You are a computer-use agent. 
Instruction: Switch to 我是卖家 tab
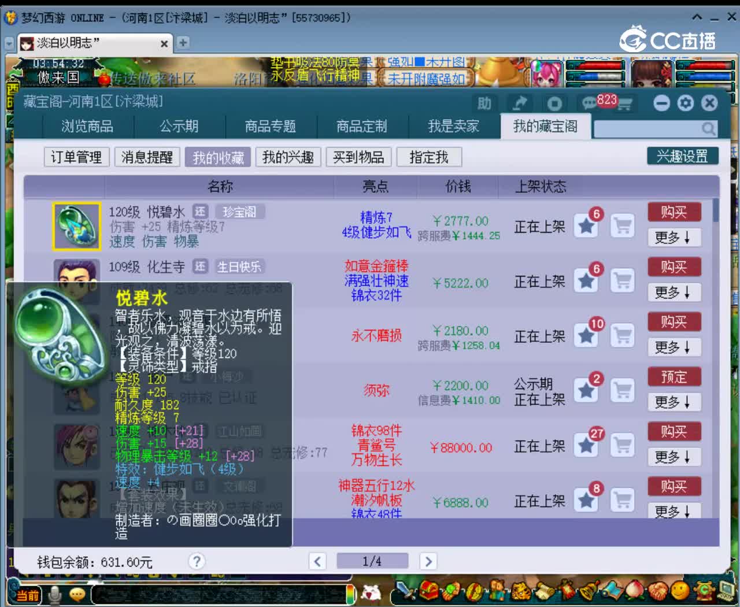tap(453, 126)
